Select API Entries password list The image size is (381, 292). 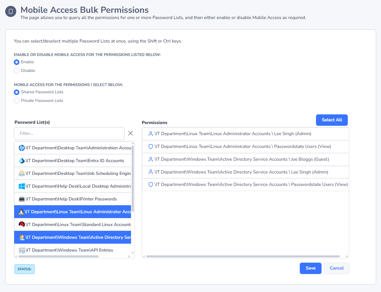73,250
